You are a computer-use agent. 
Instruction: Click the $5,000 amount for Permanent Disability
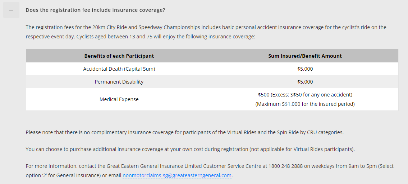tap(305, 82)
